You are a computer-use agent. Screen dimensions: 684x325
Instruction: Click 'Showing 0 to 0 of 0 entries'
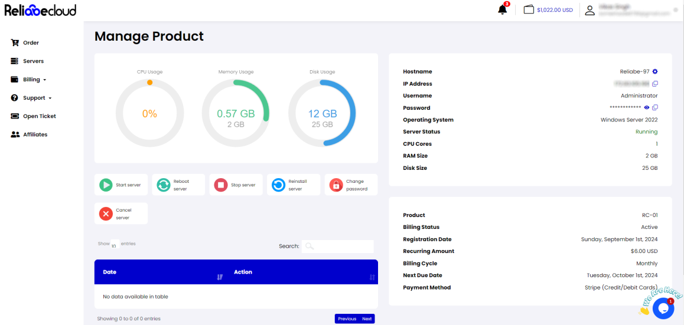coord(129,319)
